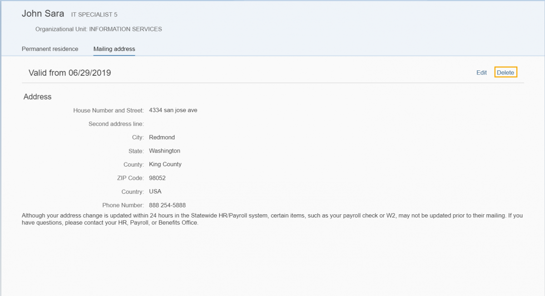The height and width of the screenshot is (296, 545).
Task: Click the Address section heading
Action: [x=37, y=97]
